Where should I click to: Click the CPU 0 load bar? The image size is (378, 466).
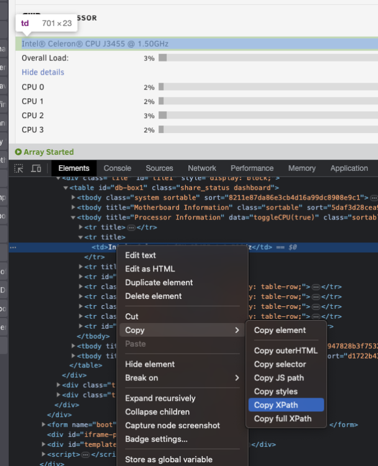[x=268, y=87]
